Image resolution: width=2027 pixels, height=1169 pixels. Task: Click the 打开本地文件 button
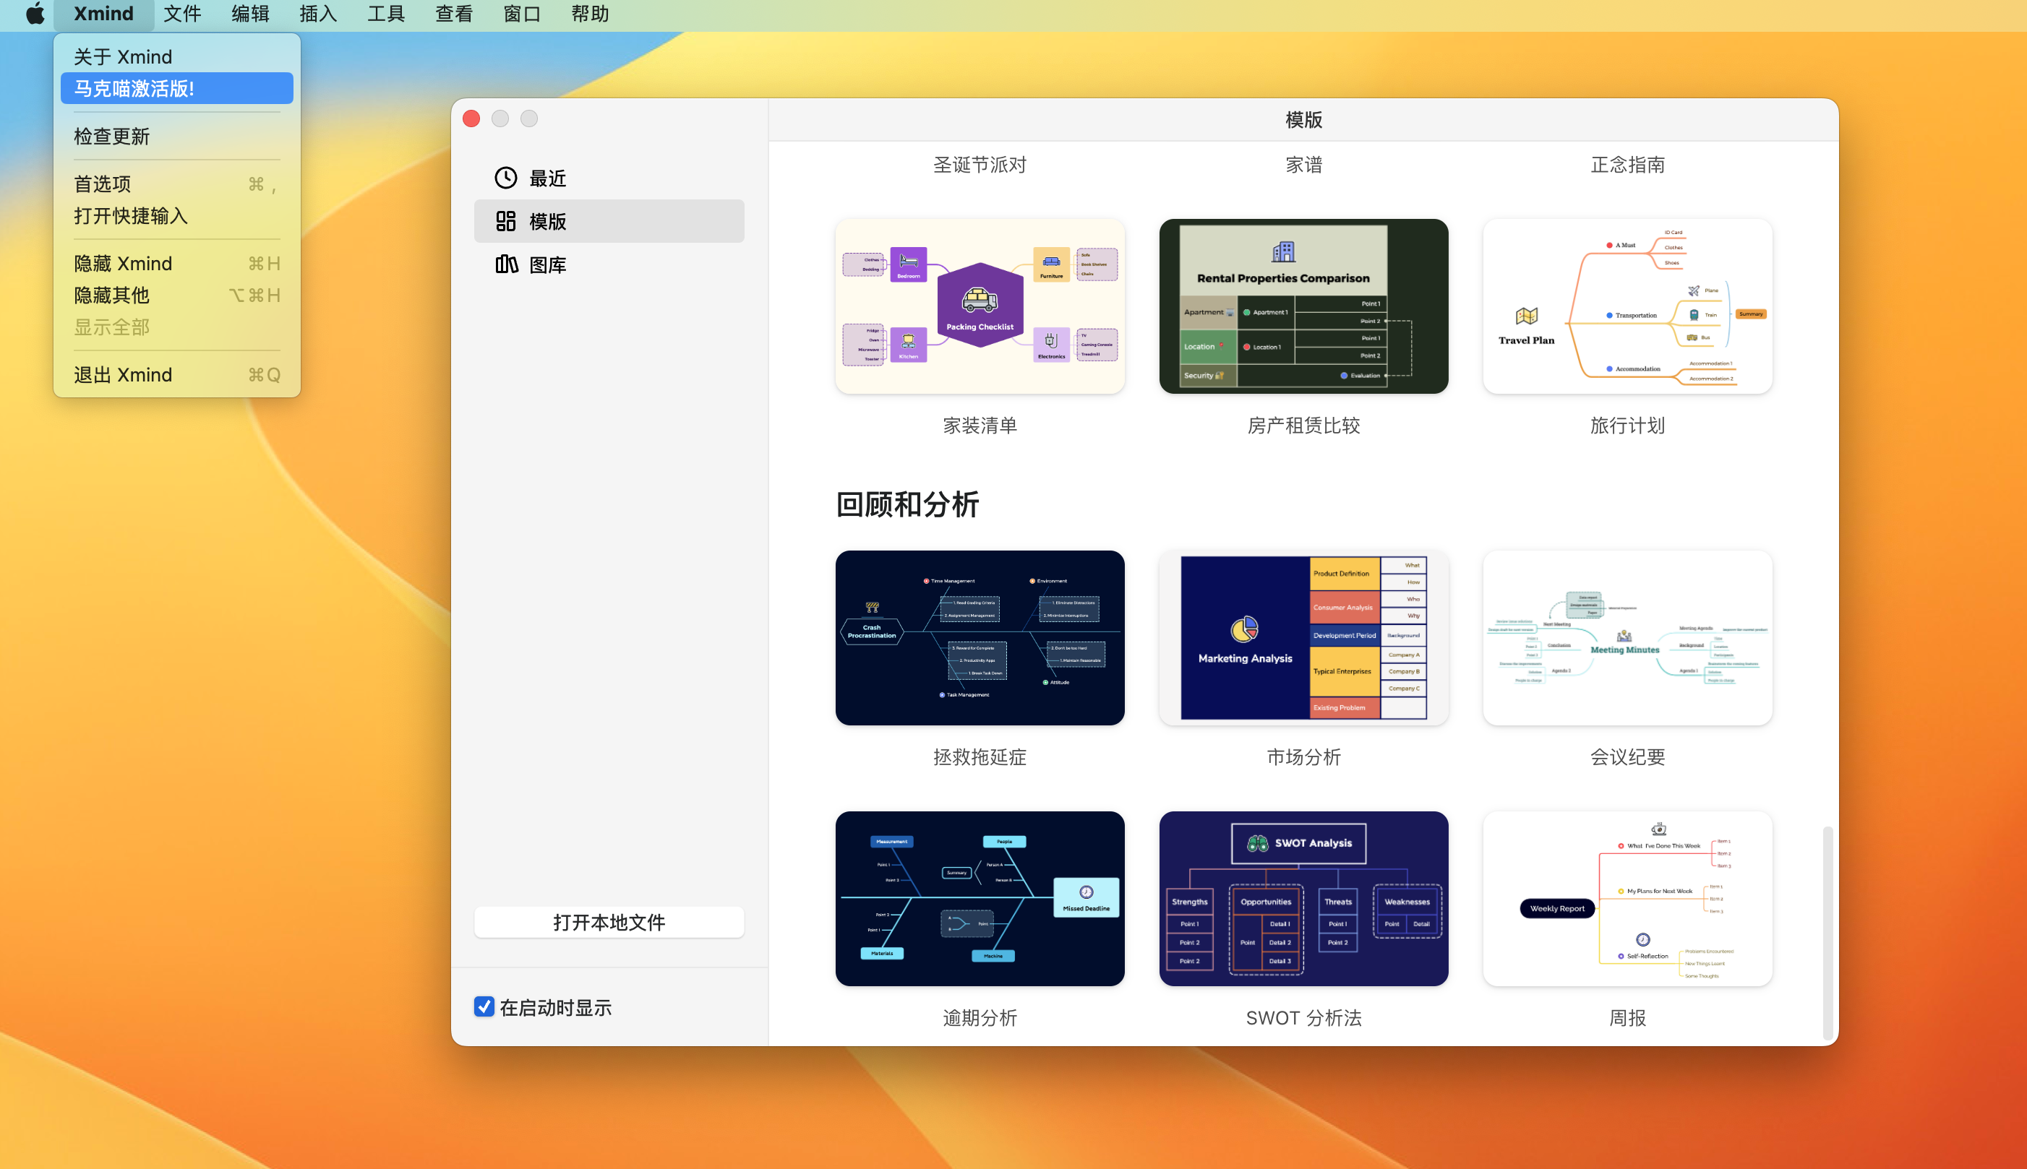point(609,922)
